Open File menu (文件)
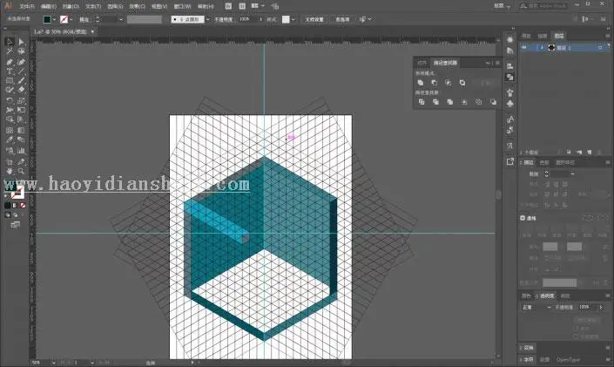This screenshot has height=367, width=614. 27,6
